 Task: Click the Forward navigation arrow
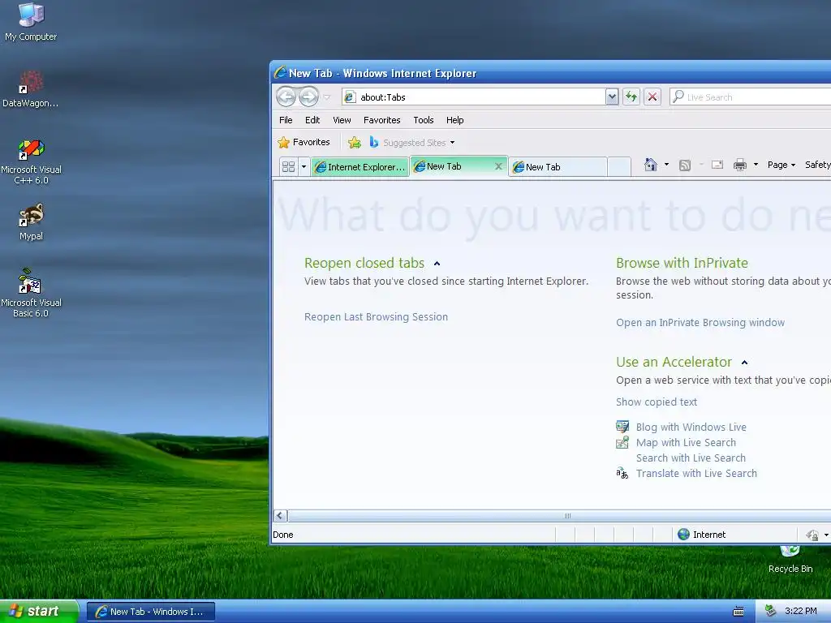308,97
